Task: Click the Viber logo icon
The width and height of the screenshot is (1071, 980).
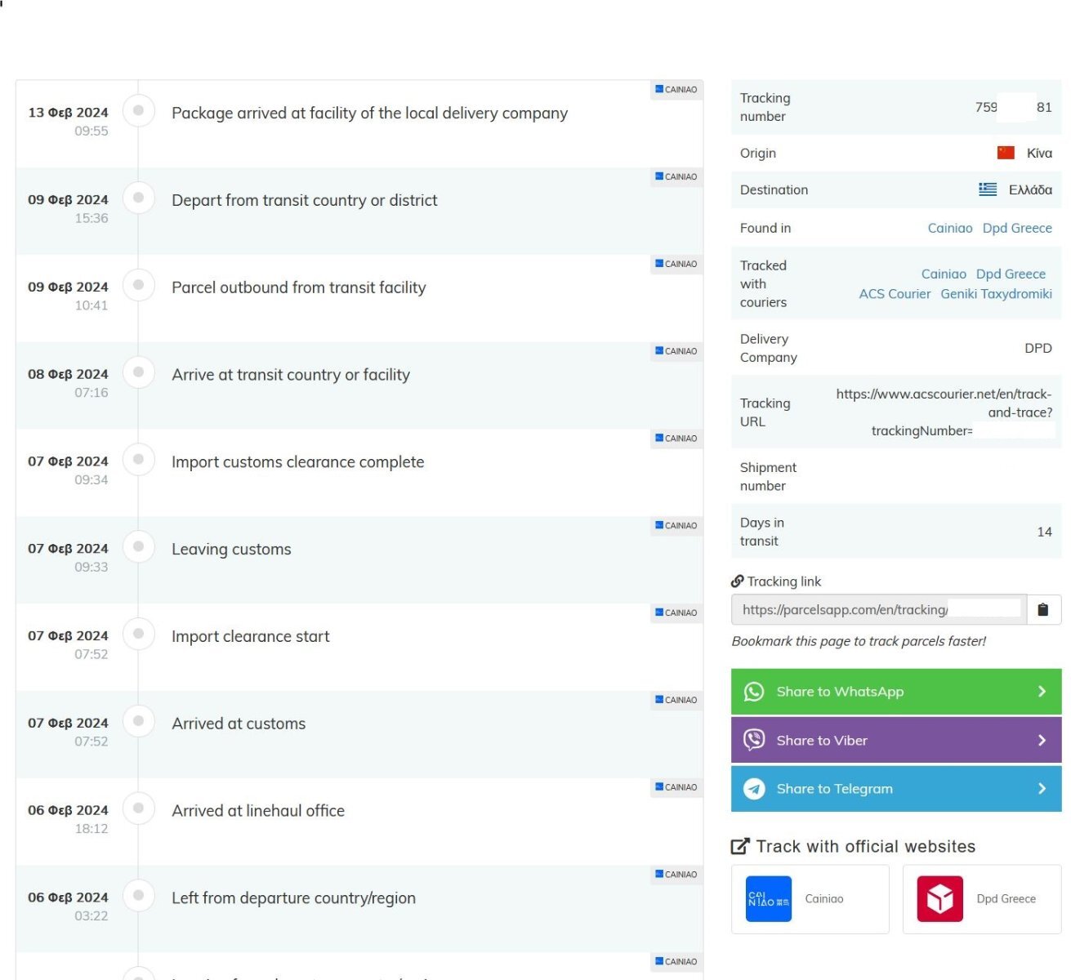Action: (754, 740)
